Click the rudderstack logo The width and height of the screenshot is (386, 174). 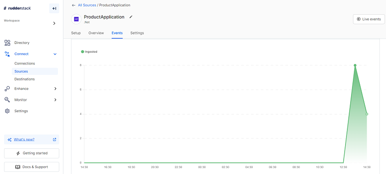pos(17,8)
